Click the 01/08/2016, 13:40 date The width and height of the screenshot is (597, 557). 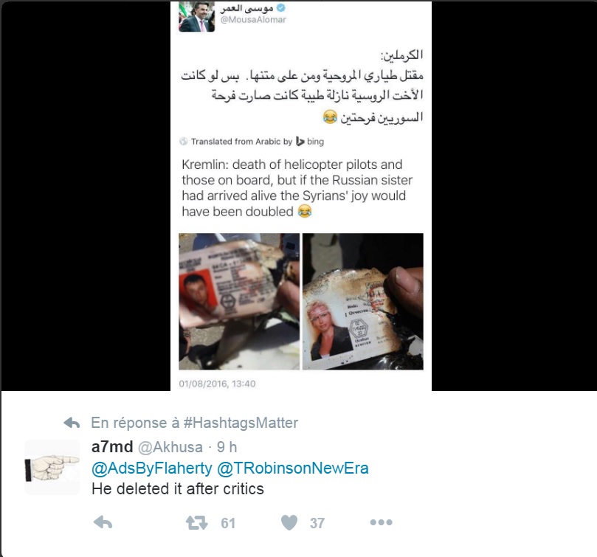pos(217,384)
